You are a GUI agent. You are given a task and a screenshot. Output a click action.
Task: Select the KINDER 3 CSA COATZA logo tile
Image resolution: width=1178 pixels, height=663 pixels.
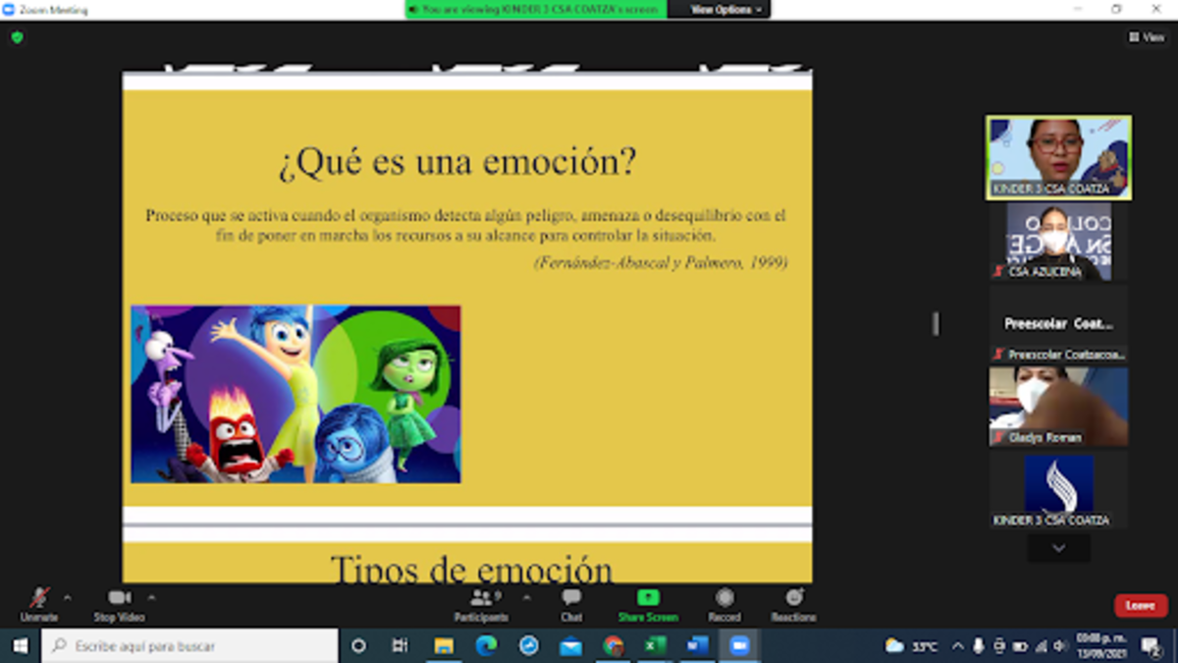pos(1058,489)
